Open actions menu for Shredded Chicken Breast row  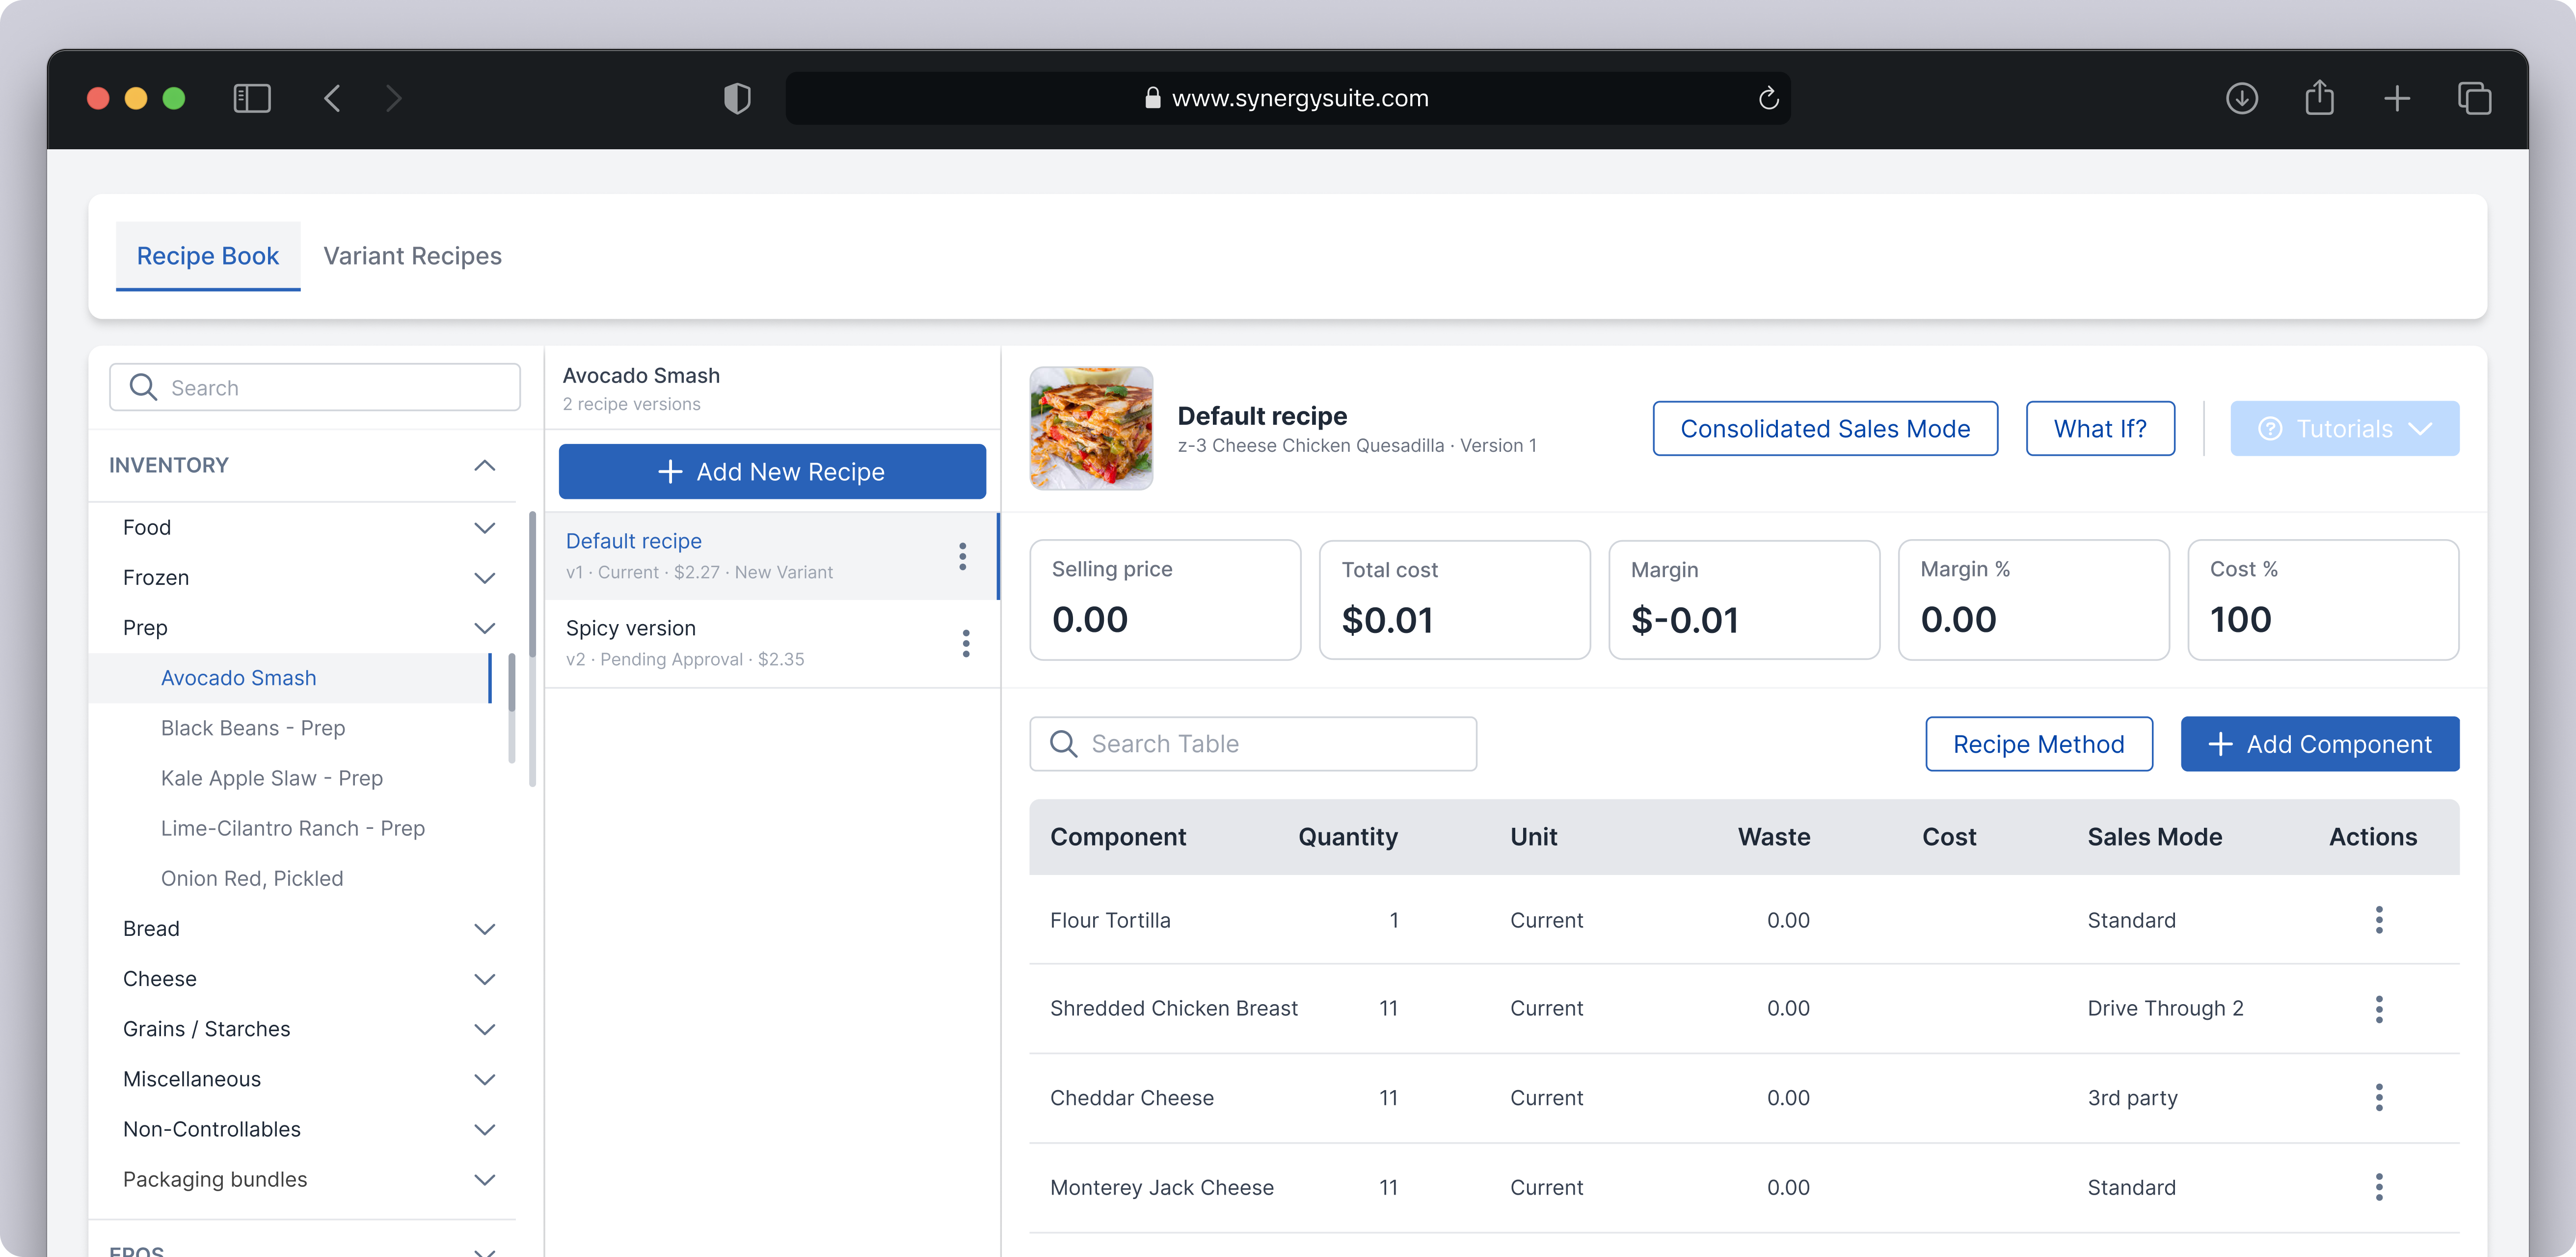tap(2378, 1009)
